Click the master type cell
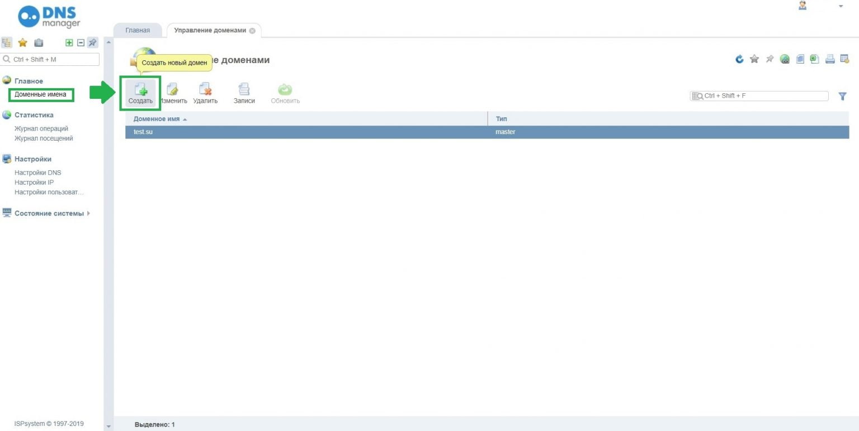This screenshot has height=431, width=859. 505,132
